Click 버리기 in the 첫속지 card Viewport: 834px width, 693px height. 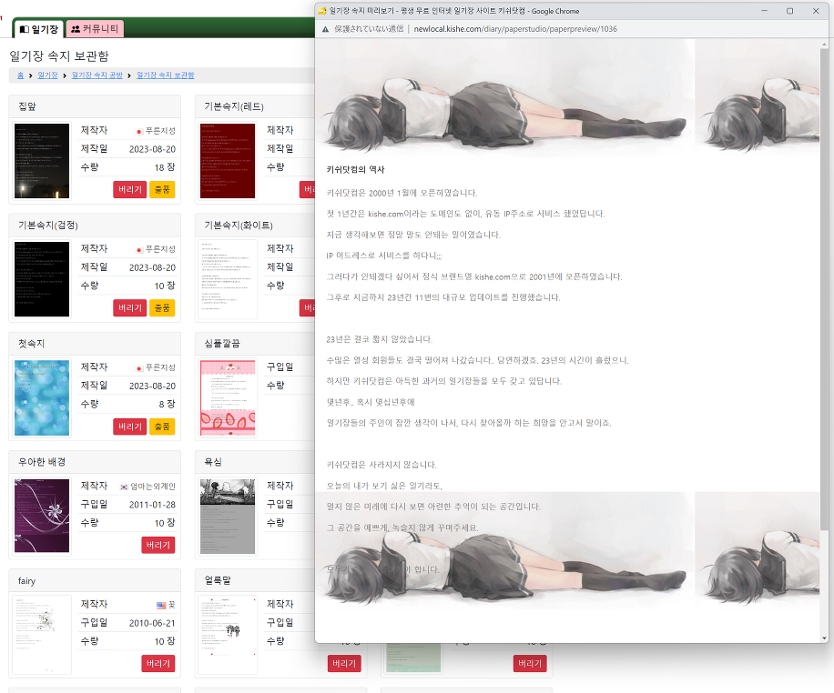[130, 427]
